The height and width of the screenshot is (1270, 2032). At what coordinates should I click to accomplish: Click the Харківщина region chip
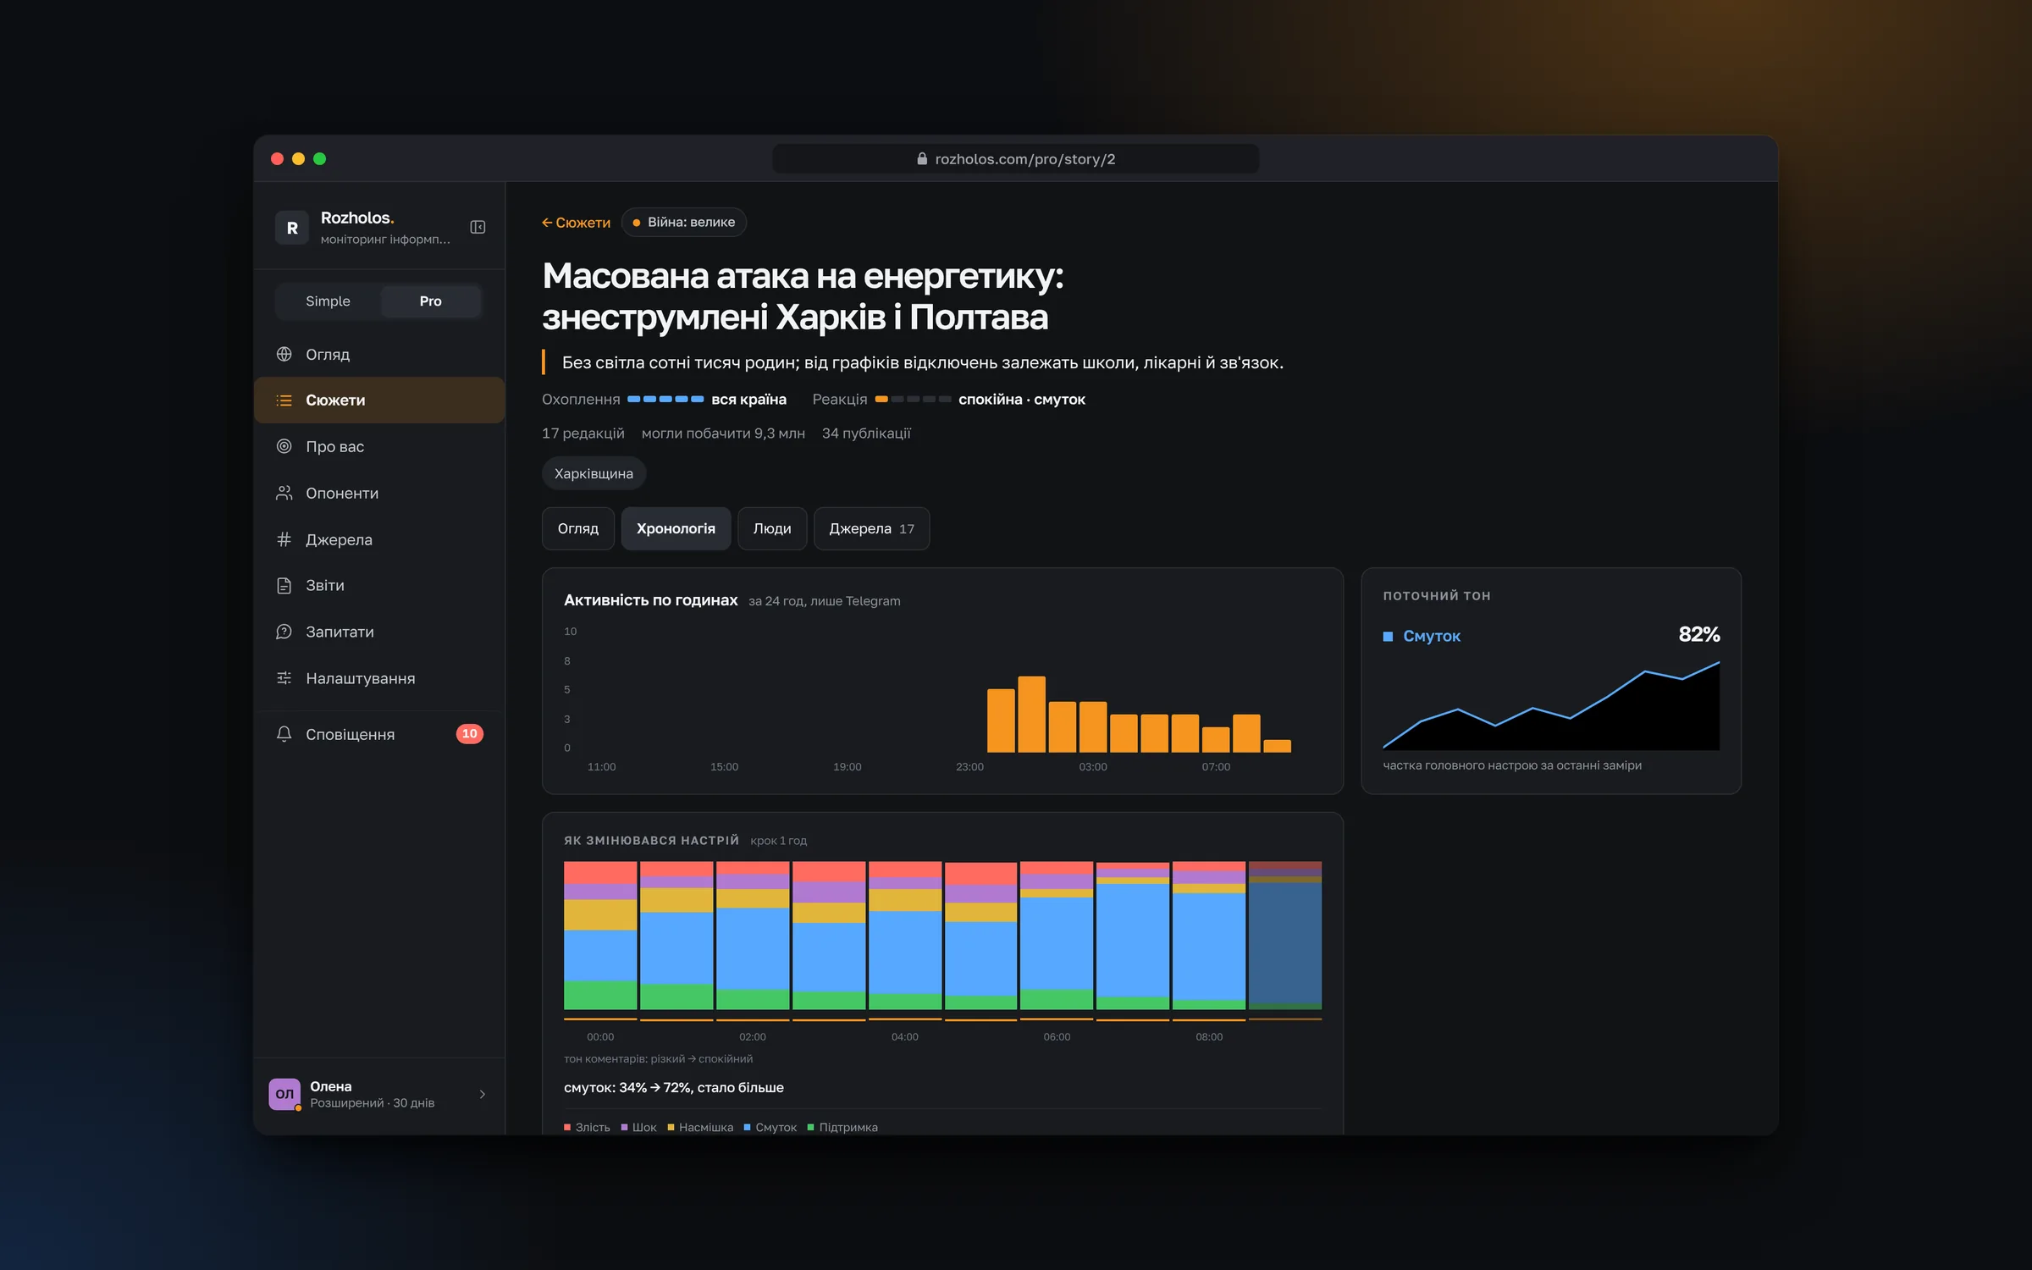594,473
